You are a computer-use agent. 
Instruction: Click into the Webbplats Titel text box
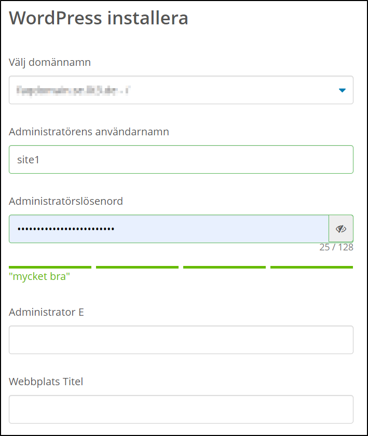[181, 410]
